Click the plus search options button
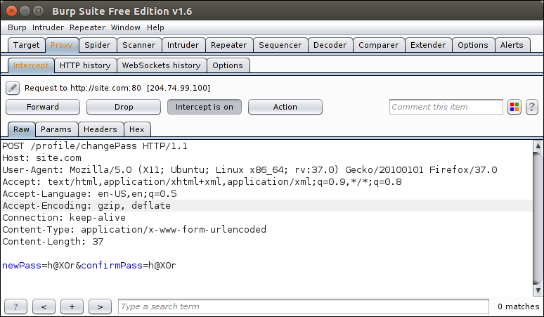This screenshot has height=317, width=544. pyautogui.click(x=72, y=306)
